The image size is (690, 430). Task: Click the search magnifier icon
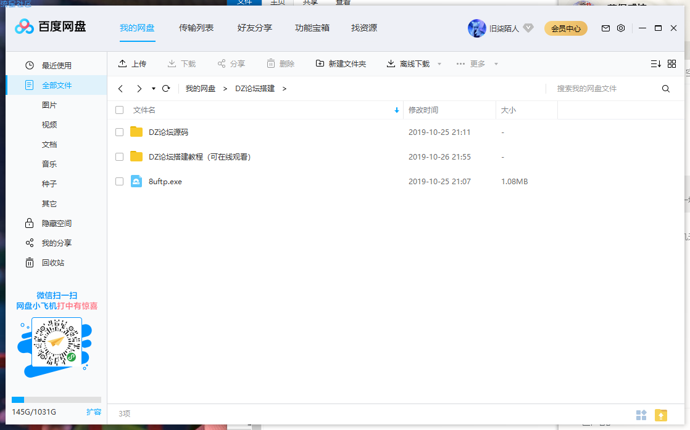coord(666,89)
